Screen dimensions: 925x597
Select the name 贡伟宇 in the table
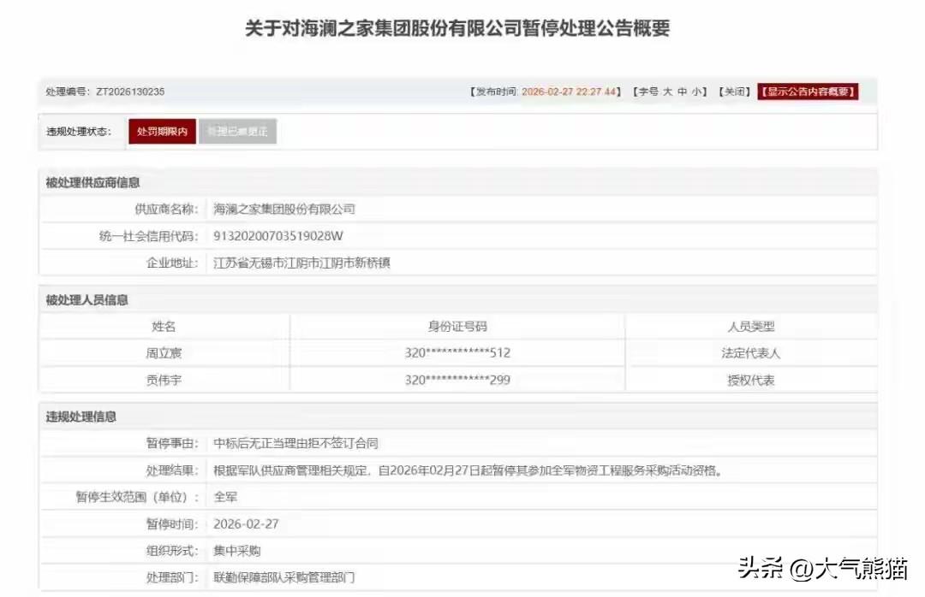coord(164,380)
